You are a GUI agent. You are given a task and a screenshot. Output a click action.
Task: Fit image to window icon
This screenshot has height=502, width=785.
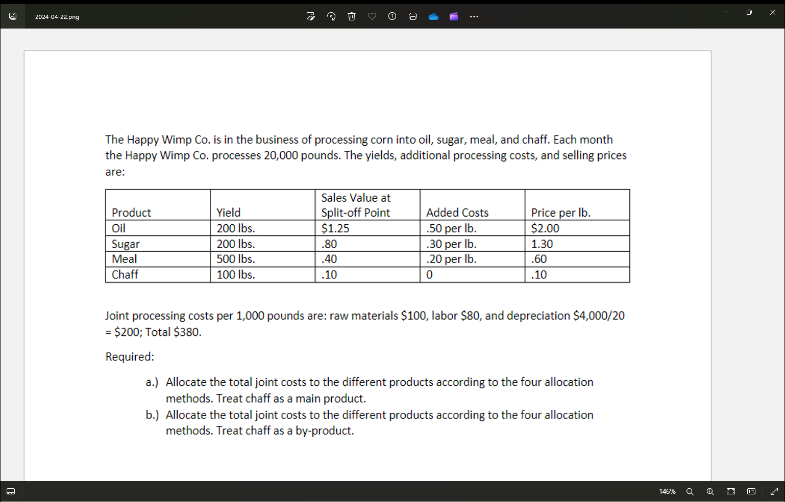[x=731, y=491]
